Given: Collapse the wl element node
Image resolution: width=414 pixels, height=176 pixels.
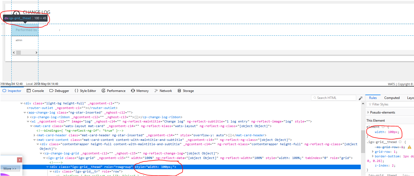Looking at the screenshot, I should pyautogui.click(x=28, y=122).
